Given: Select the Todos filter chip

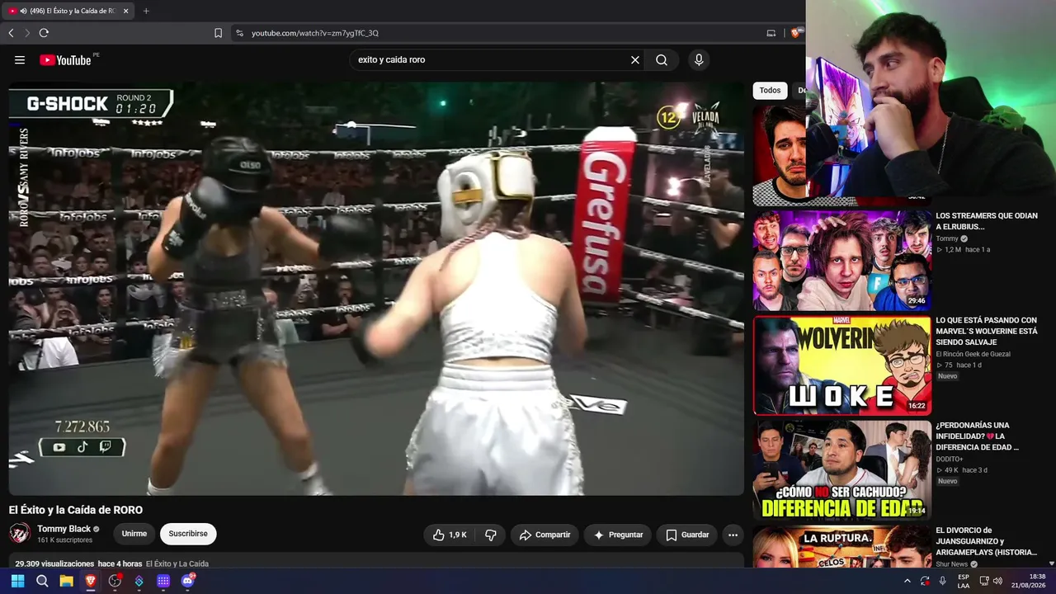Looking at the screenshot, I should 770,91.
